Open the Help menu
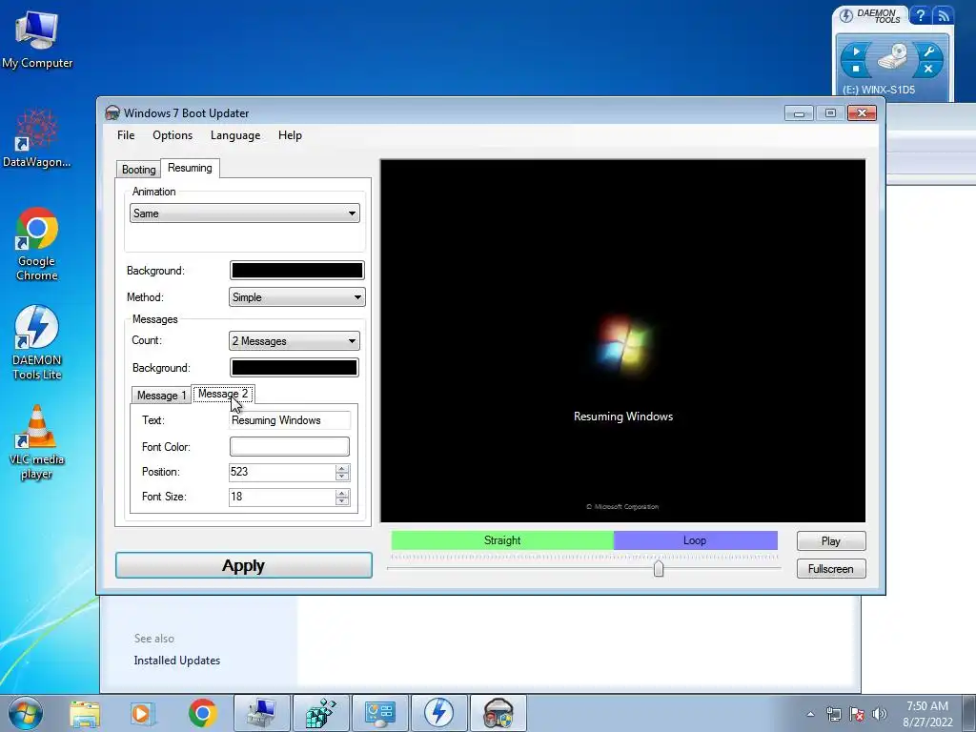 pos(290,135)
